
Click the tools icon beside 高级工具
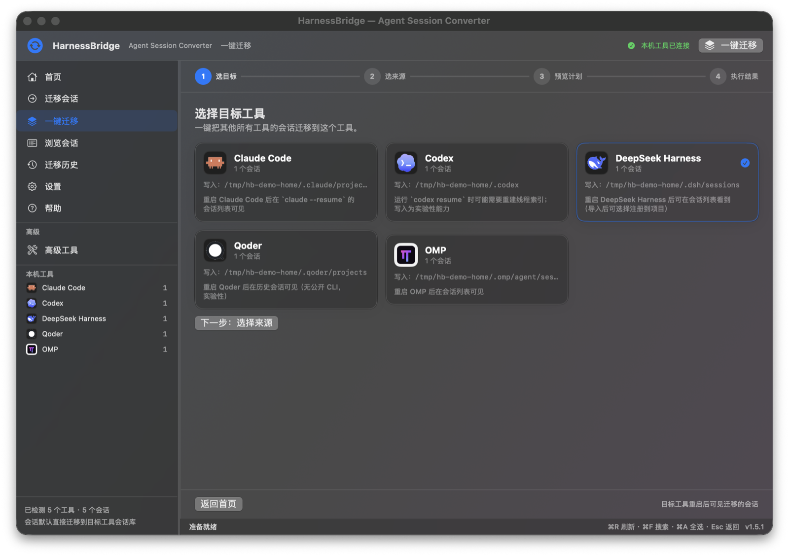32,250
